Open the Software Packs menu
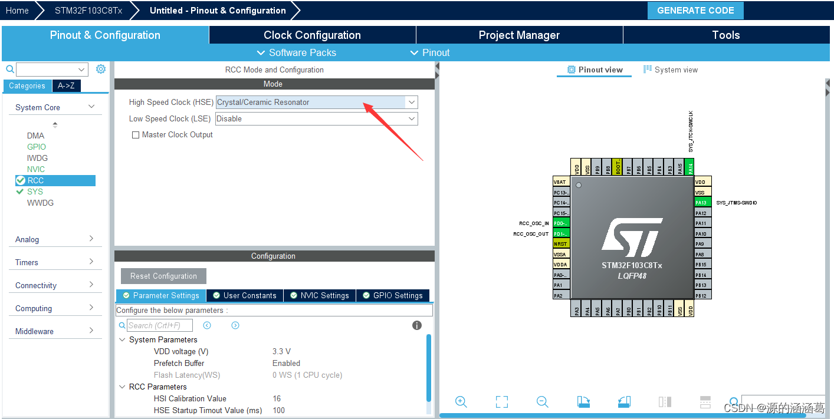 (297, 52)
